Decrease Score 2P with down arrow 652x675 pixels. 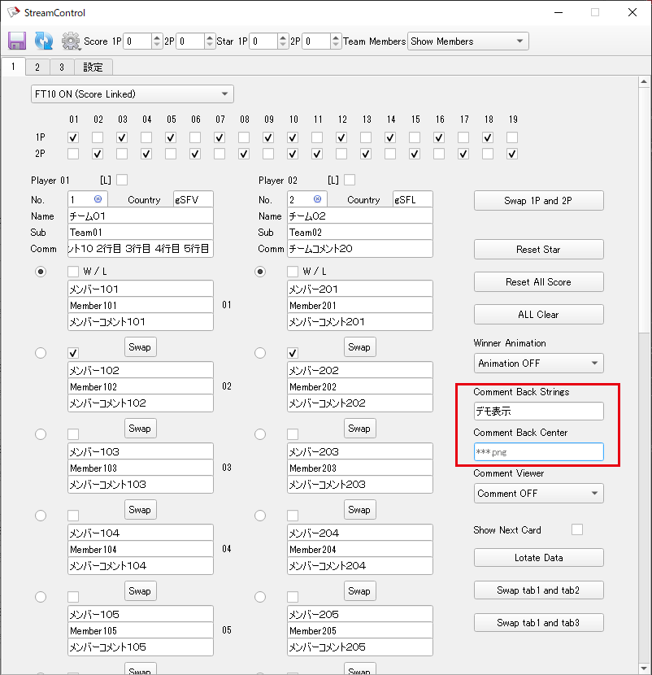(x=210, y=45)
